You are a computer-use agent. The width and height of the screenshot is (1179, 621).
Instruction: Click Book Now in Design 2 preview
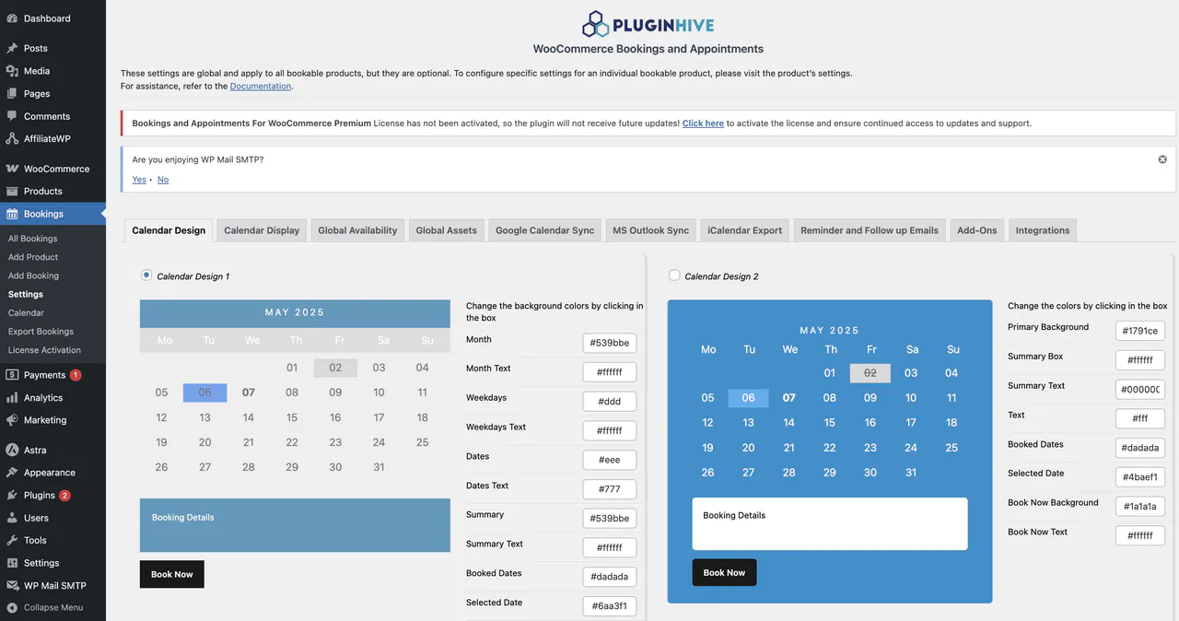point(724,572)
